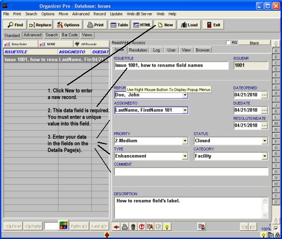Open the File menu
282x239 pixels.
6,14
